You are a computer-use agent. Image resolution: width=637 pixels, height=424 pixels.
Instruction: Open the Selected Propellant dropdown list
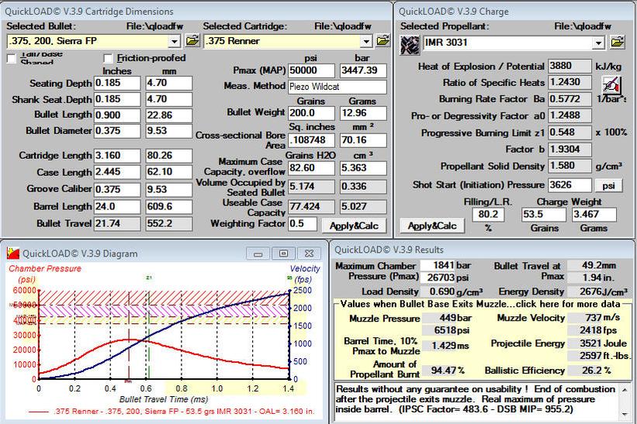coord(597,43)
